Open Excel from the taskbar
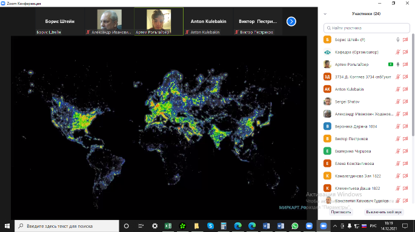Viewport: 415px width, 232px height. (168, 226)
